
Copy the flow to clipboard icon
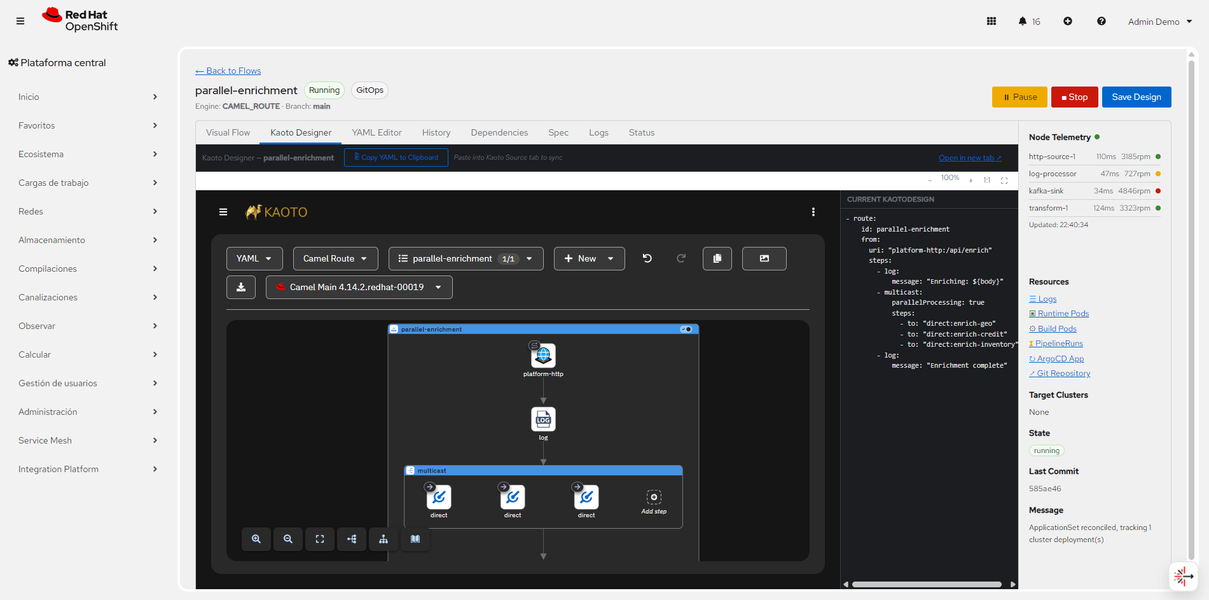(x=717, y=258)
